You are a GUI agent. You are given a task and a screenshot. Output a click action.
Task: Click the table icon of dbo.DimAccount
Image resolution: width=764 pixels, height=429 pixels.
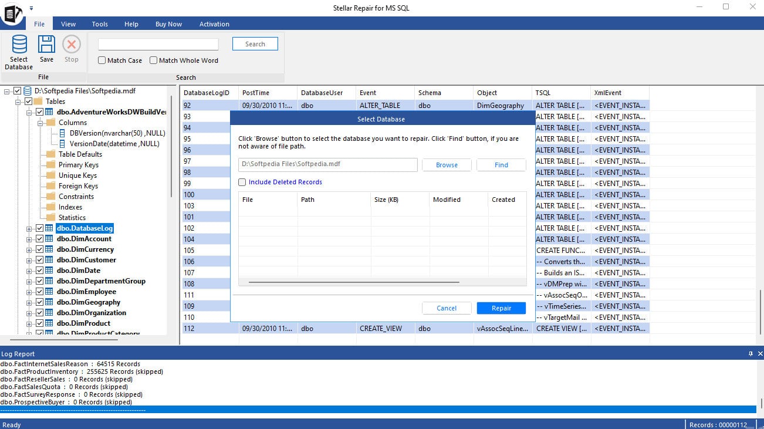click(x=49, y=239)
